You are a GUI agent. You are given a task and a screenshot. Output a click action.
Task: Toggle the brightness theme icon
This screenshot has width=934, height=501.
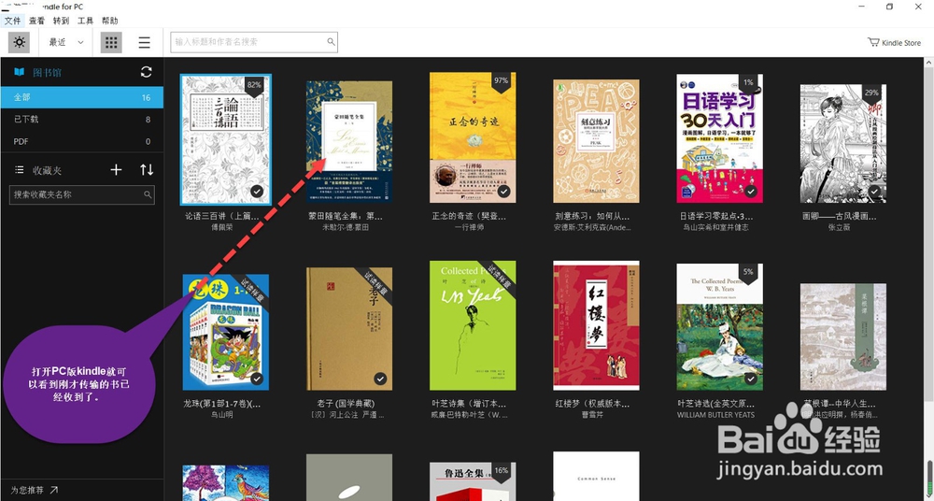coord(19,42)
